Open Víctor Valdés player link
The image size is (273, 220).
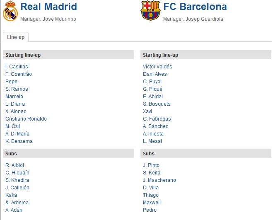tap(157, 67)
